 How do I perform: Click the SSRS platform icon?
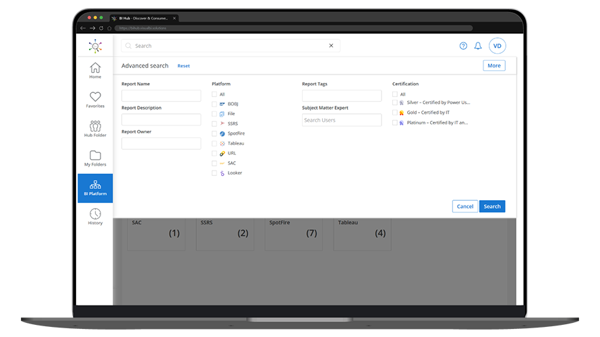click(x=222, y=123)
